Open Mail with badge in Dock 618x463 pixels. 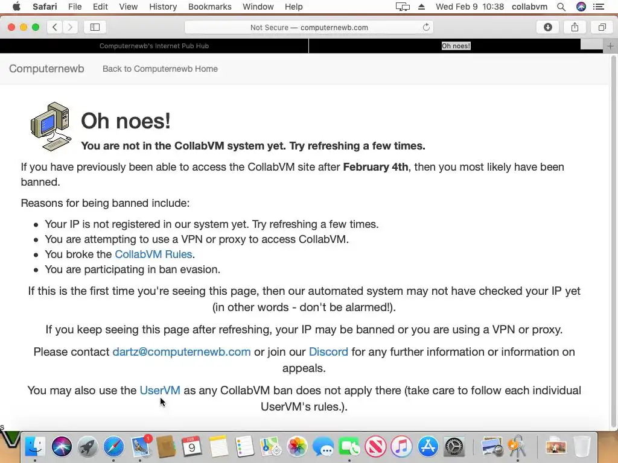pos(140,447)
